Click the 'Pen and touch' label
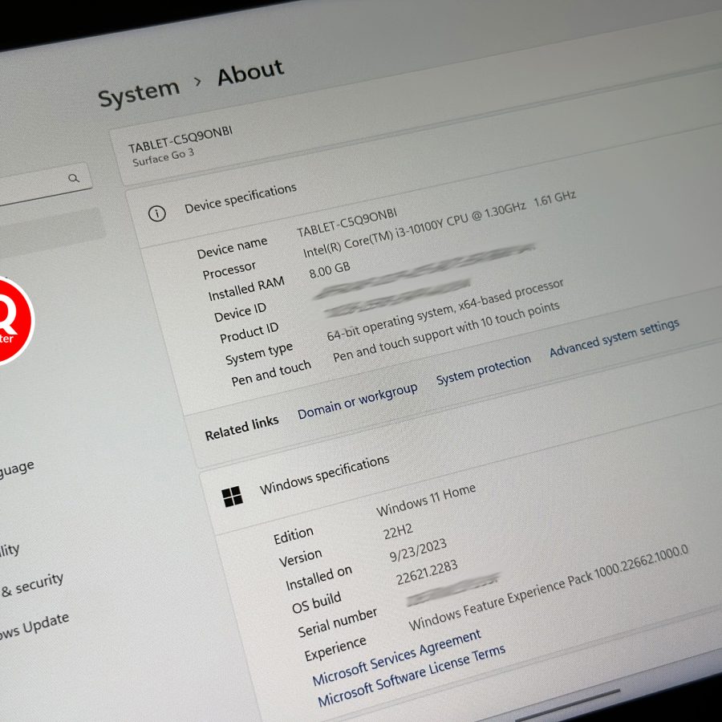Image resolution: width=722 pixels, height=722 pixels. tap(271, 373)
